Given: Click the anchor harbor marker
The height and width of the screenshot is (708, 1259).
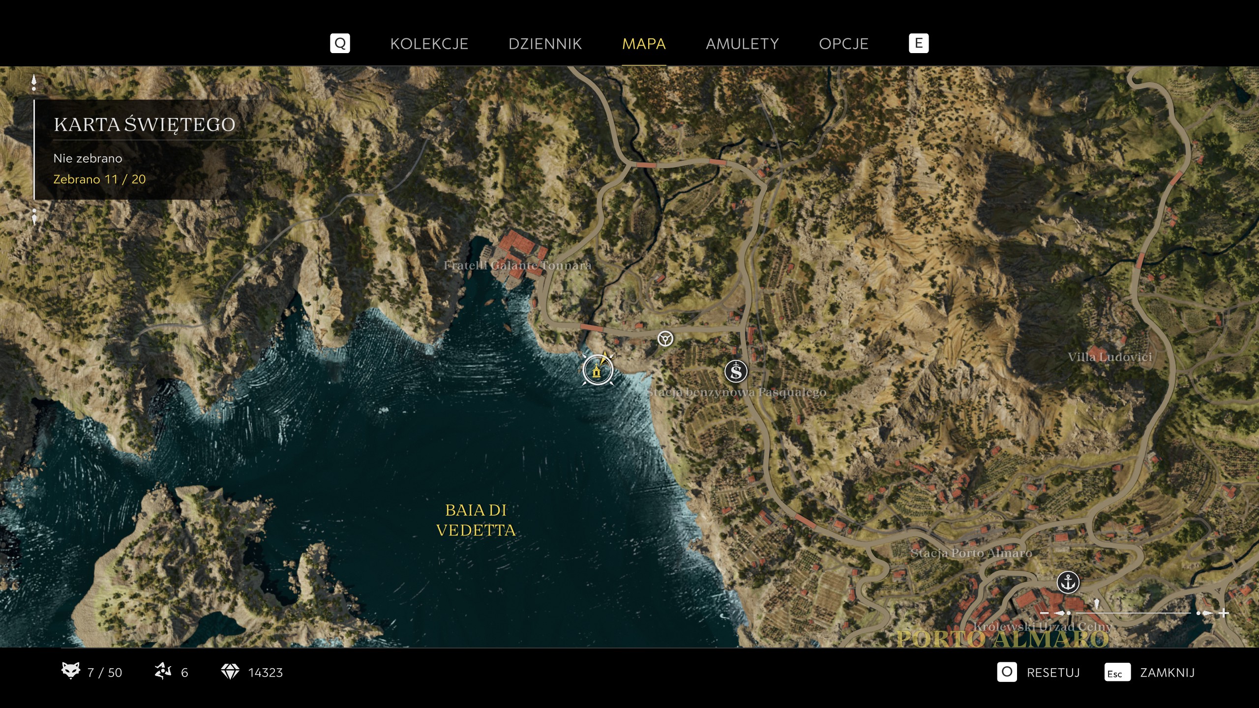Looking at the screenshot, I should click(x=1068, y=583).
